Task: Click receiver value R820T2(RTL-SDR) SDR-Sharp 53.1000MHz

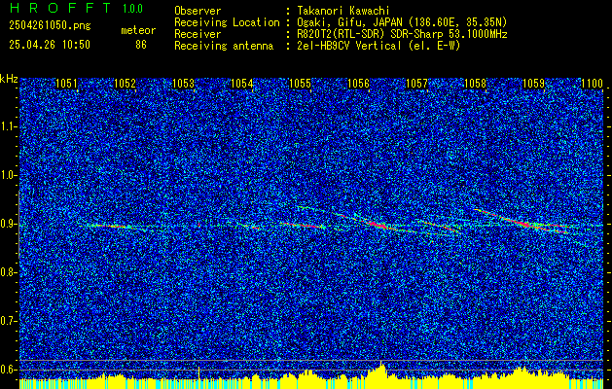Action: pos(401,34)
